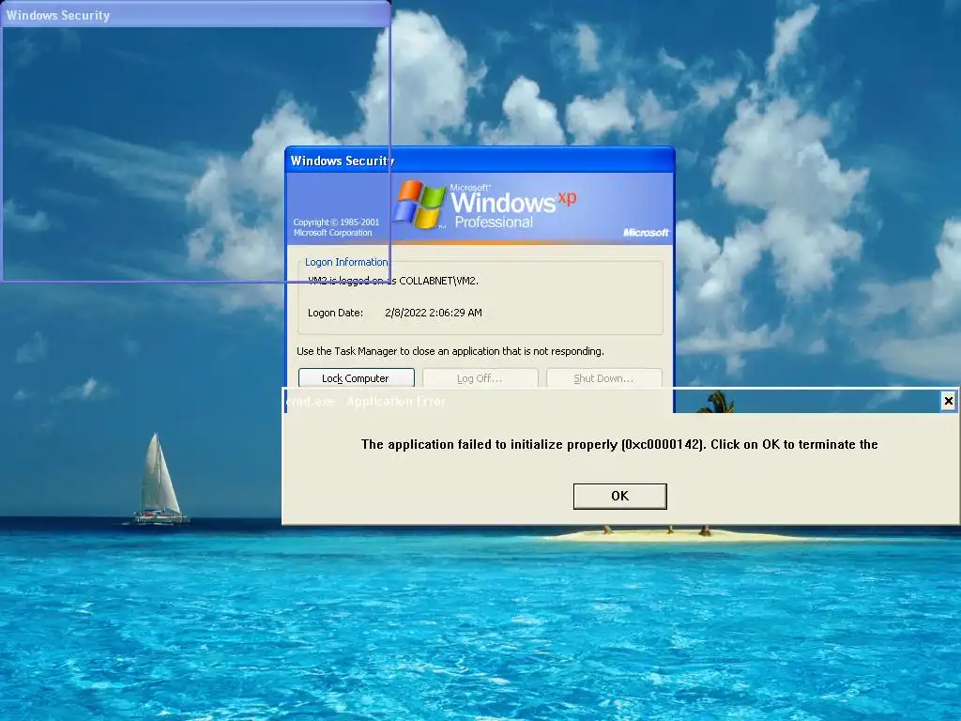Screen dimensions: 961x721
Task: Click the centered Windows Security title bar
Action: (480, 161)
